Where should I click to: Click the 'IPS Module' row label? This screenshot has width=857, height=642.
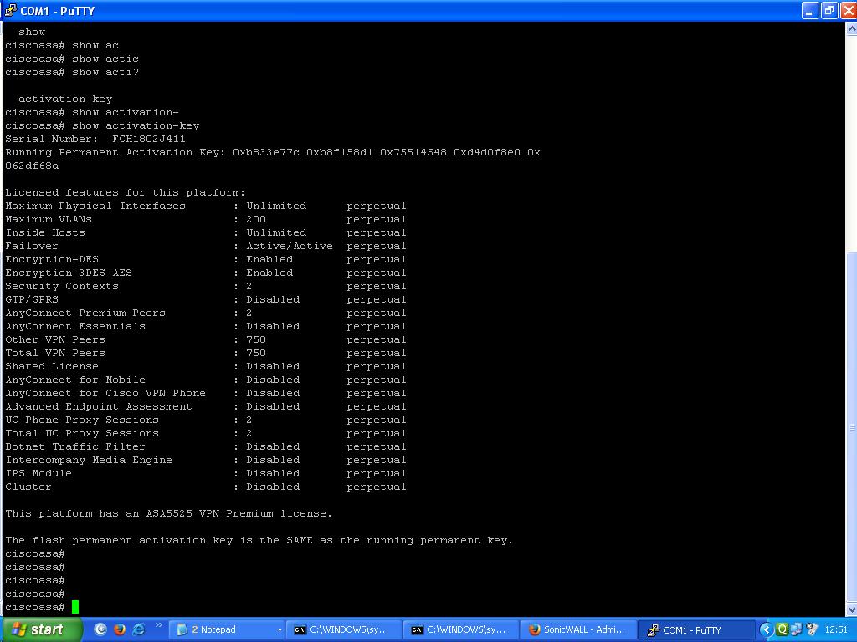click(38, 473)
